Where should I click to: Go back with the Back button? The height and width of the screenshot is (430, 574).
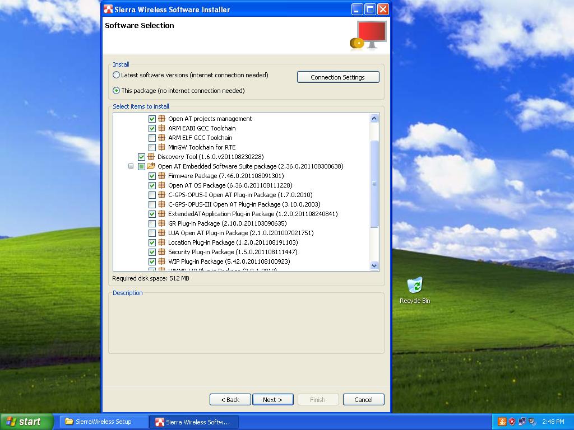[x=230, y=400]
